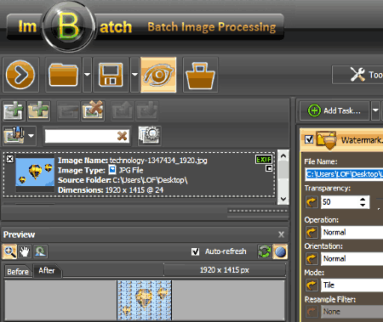Click the Watermark task folder icon

click(x=327, y=139)
